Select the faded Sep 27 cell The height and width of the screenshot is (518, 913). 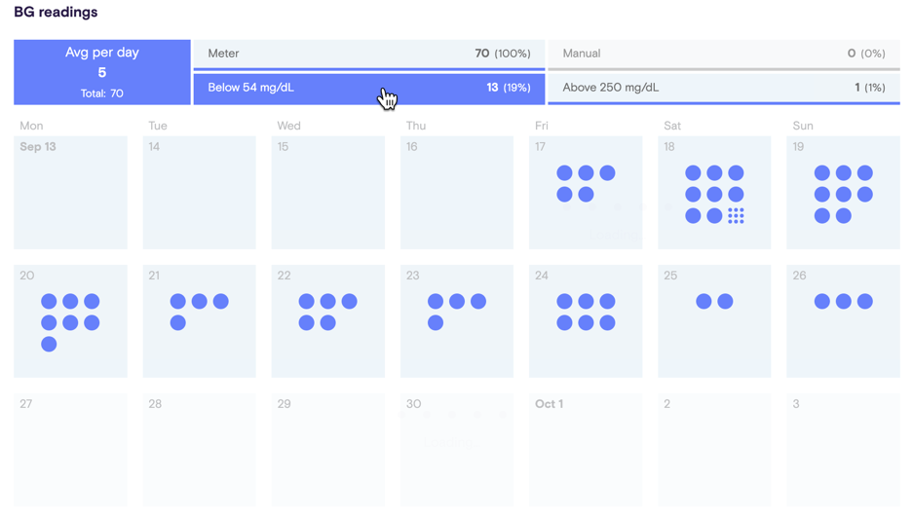click(x=70, y=449)
